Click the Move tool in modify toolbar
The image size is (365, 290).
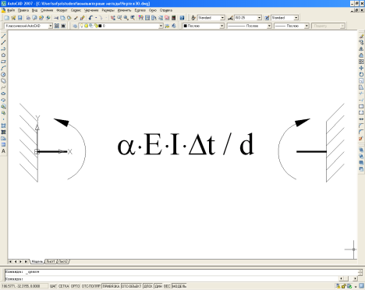361,68
